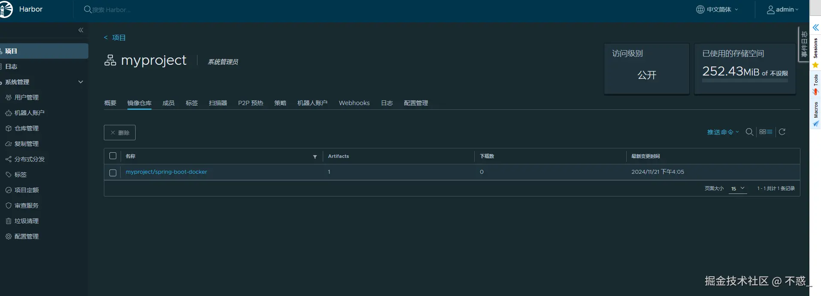The width and height of the screenshot is (821, 296).
Task: Tick the select-all checkbox in the table header
Action: pyautogui.click(x=113, y=156)
